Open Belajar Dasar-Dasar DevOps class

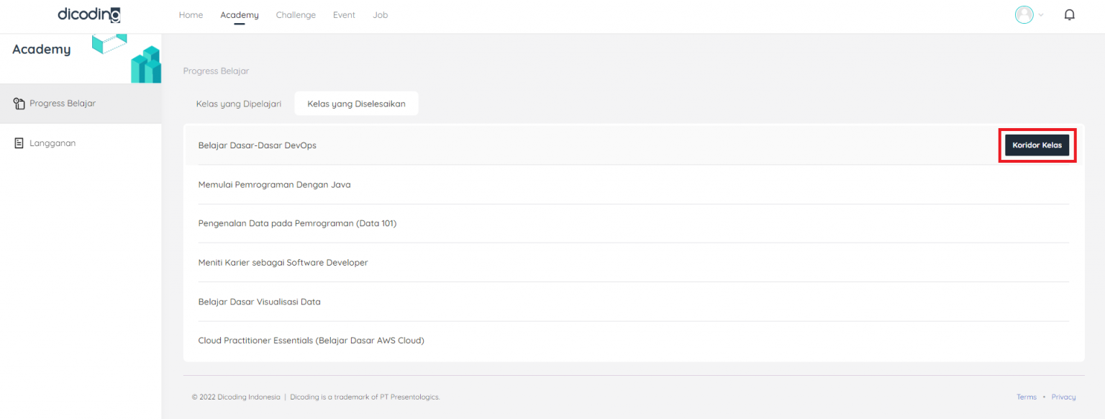coord(257,145)
